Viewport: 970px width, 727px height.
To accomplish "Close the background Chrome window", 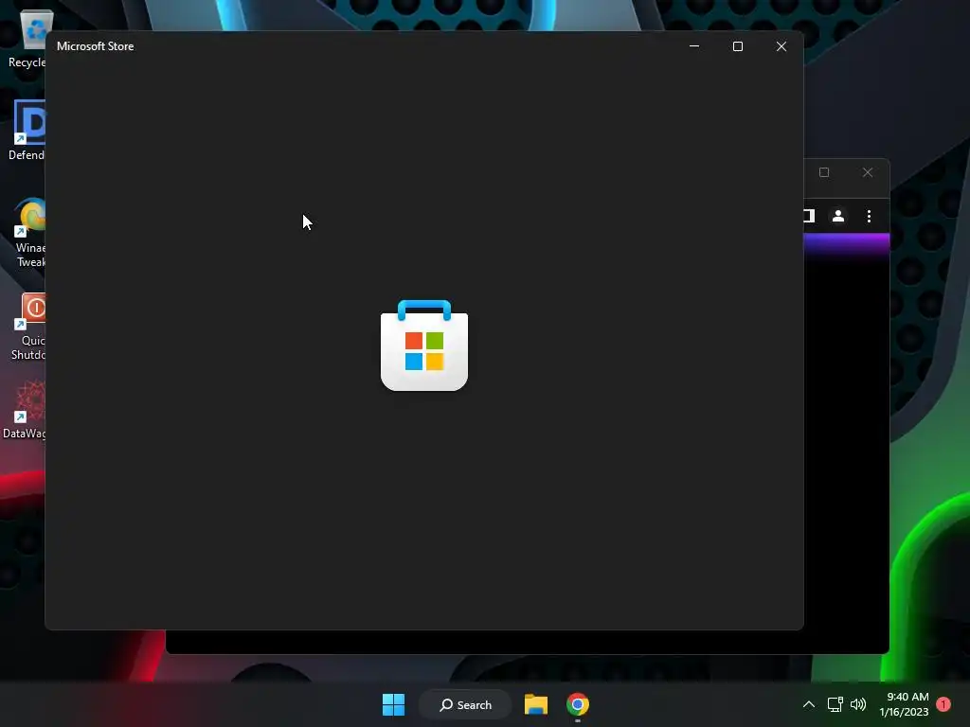I will coord(868,172).
